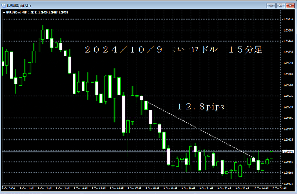The height and width of the screenshot is (194, 297).
Task: Click time axis label 9 Oct 17:45
Action: coord(134,189)
